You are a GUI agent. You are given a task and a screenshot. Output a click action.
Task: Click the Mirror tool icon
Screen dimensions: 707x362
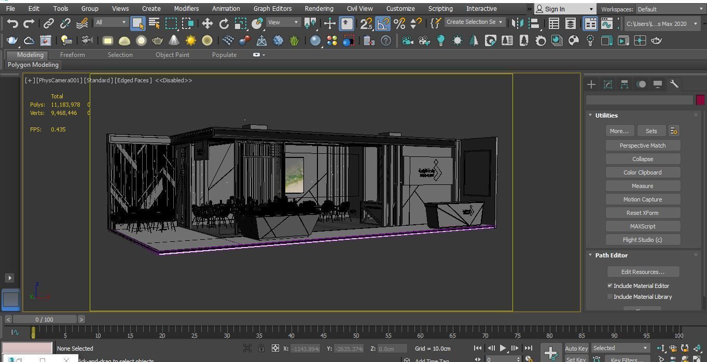tap(517, 23)
